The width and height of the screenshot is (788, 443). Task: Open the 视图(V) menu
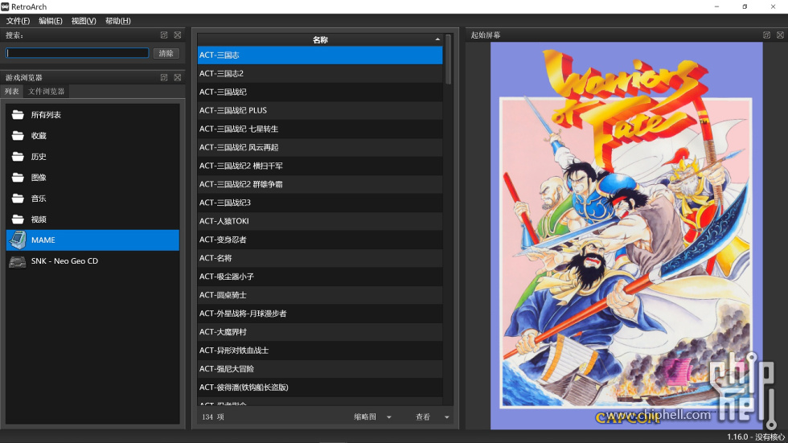84,21
